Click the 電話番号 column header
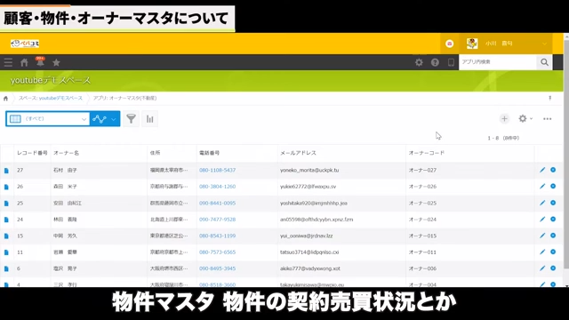The height and width of the screenshot is (320, 569). 209,153
